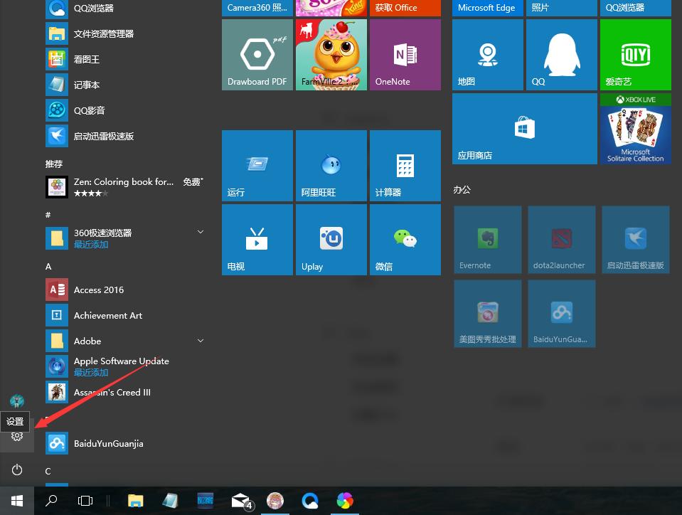
Task: Select Access 2016 from the app list
Action: click(99, 290)
